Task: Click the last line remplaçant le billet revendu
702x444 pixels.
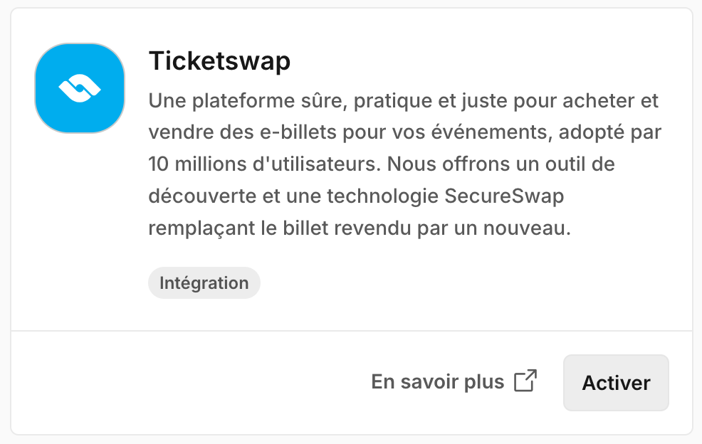Action: pyautogui.click(x=360, y=228)
